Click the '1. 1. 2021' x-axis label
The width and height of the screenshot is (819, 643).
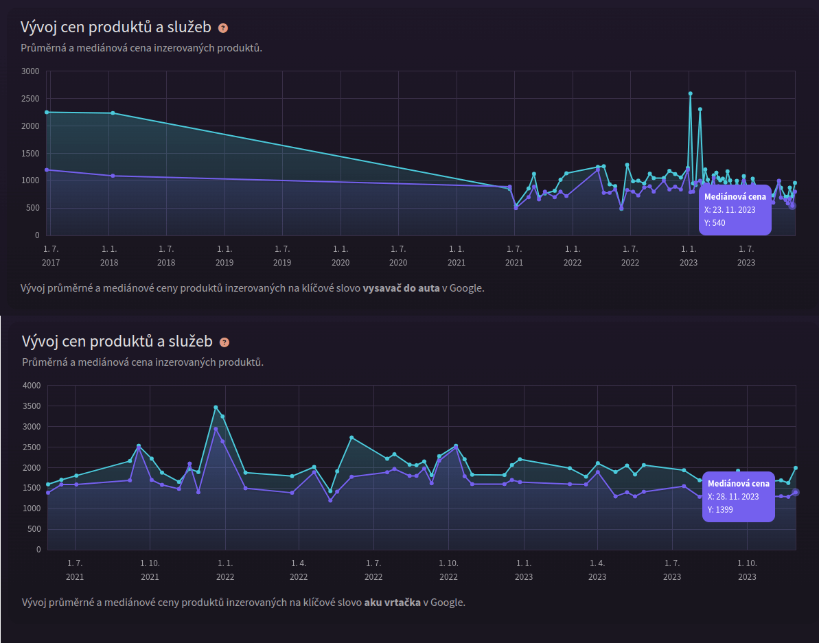point(457,256)
